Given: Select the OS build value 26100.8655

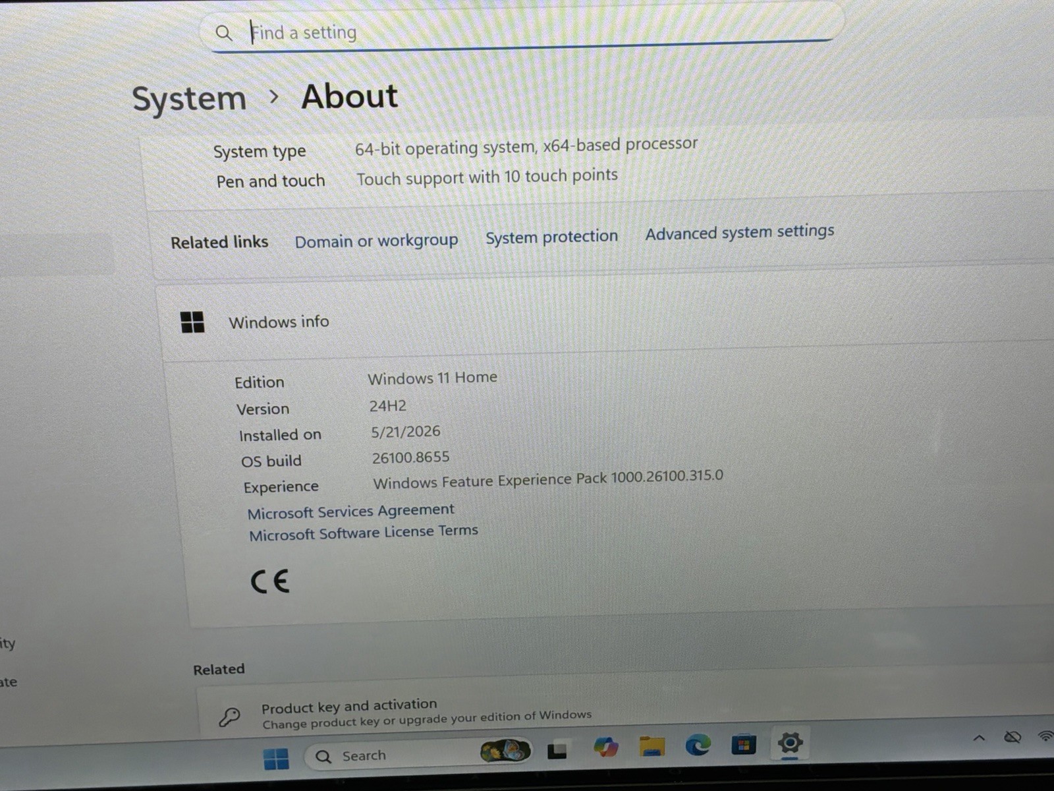Looking at the screenshot, I should [410, 457].
